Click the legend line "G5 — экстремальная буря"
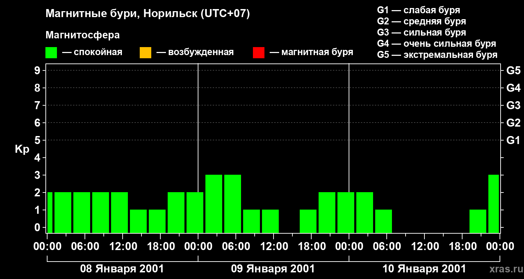Viewport: 524px width, 279px height. click(x=437, y=55)
